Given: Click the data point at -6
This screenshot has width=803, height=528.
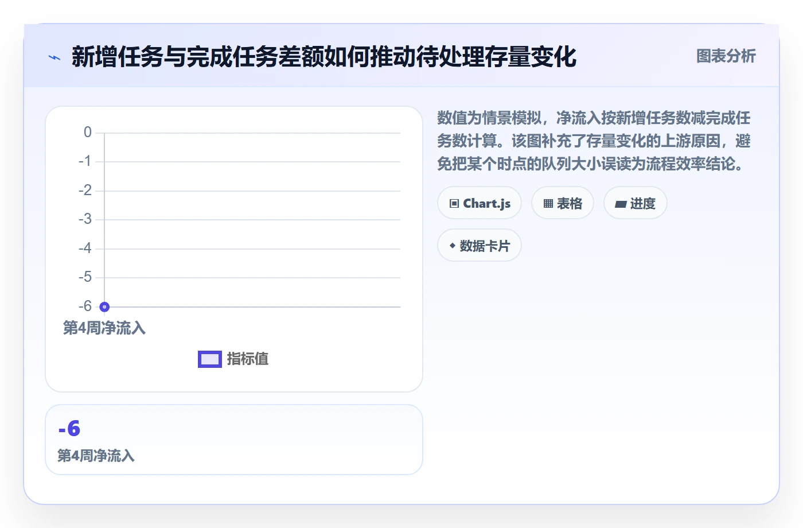Looking at the screenshot, I should pyautogui.click(x=104, y=307).
